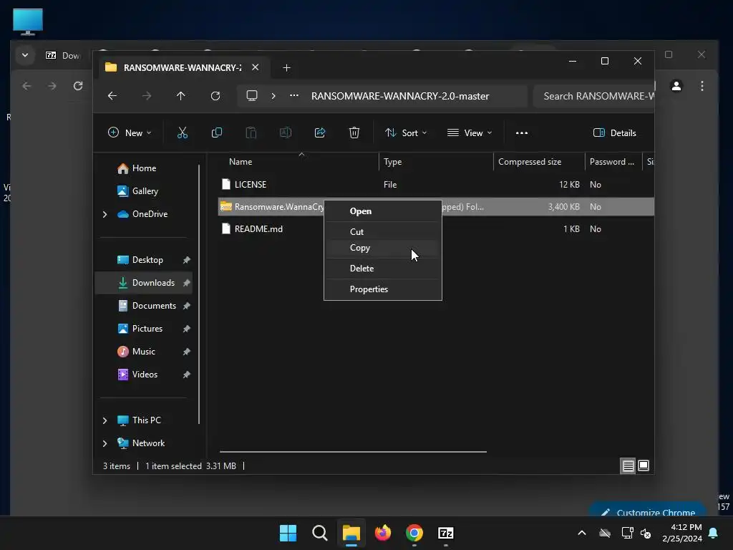Click the Chrome refresh button behind Explorer
The width and height of the screenshot is (733, 550).
tap(78, 86)
